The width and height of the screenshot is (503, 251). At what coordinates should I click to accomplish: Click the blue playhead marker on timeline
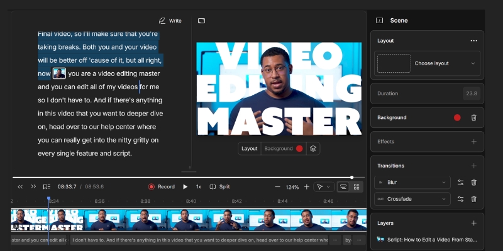click(x=49, y=198)
